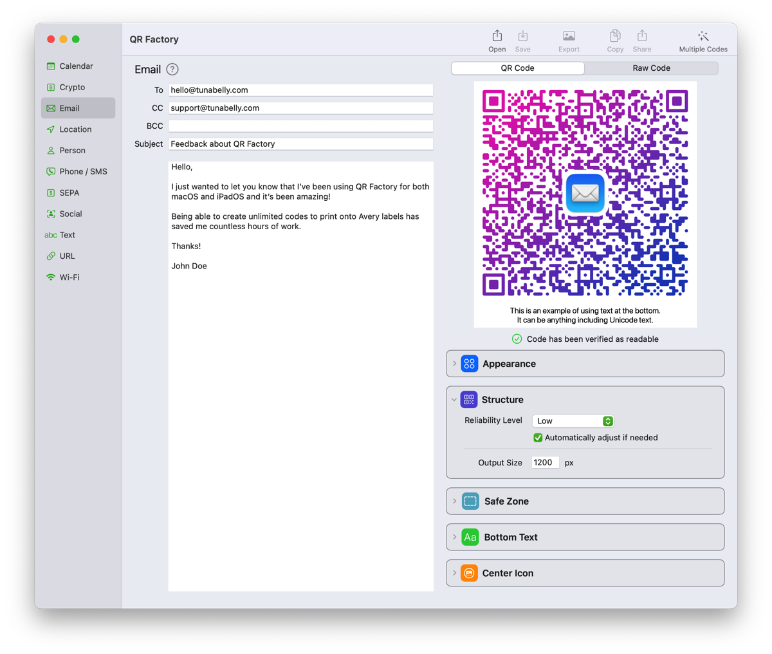Open a file with the Open toolbar icon
This screenshot has width=772, height=654.
point(497,40)
